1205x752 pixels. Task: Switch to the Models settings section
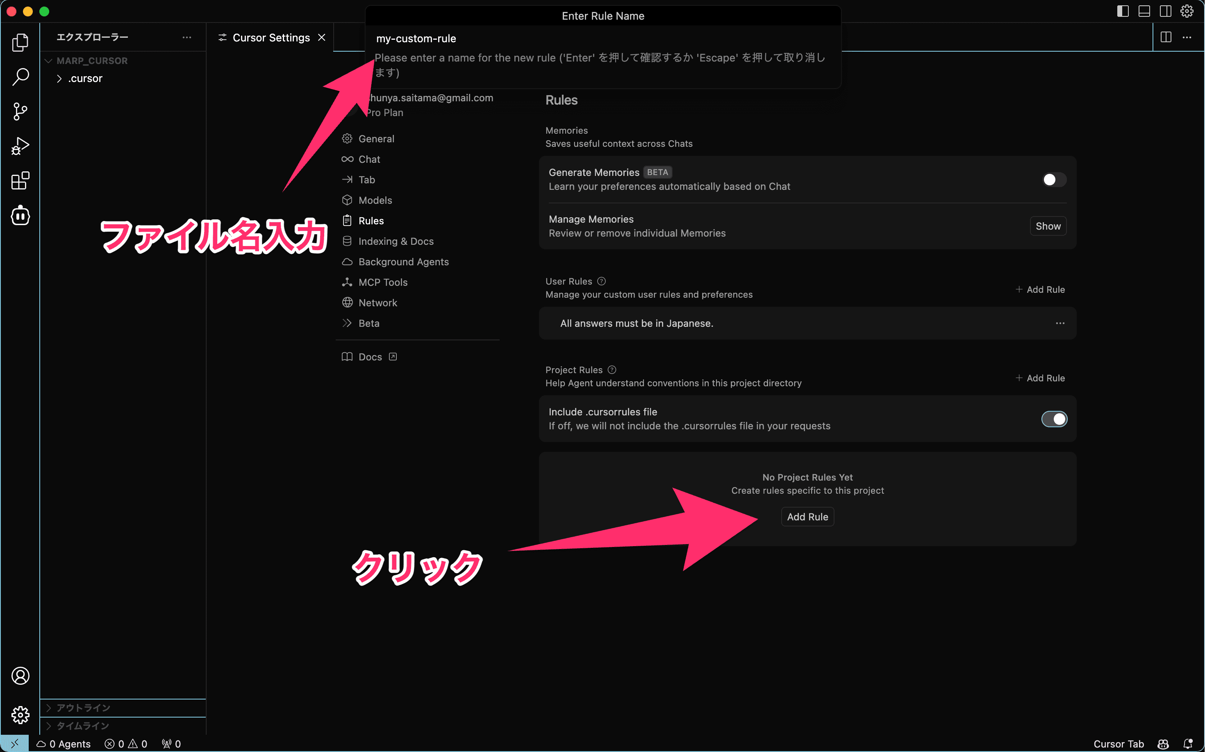375,200
